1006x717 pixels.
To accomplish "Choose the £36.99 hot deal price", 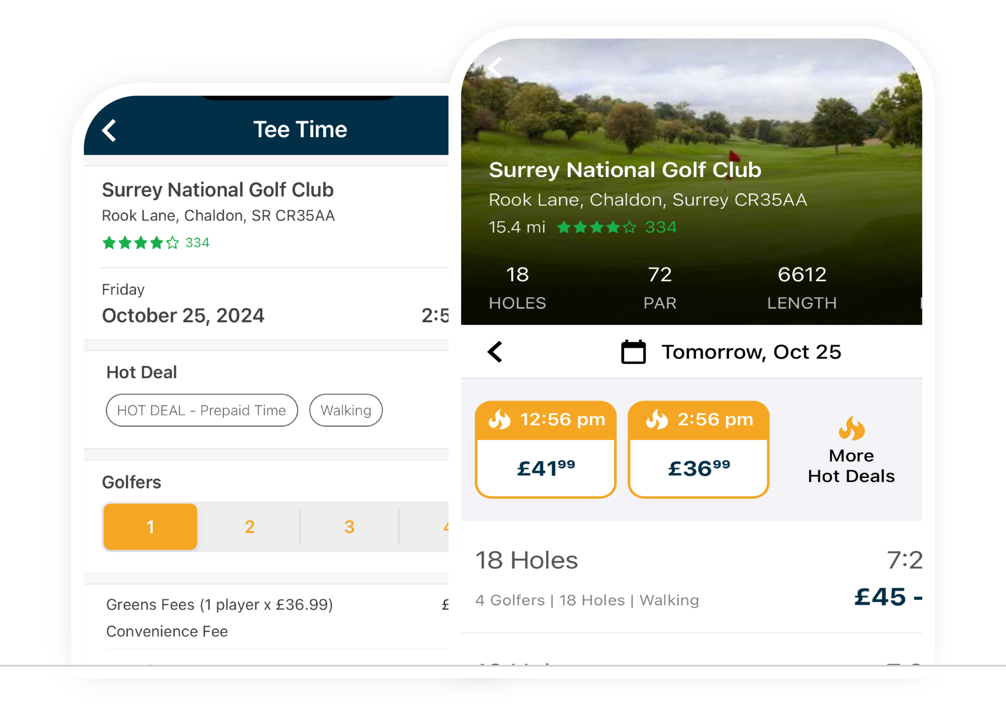I will pos(699,468).
